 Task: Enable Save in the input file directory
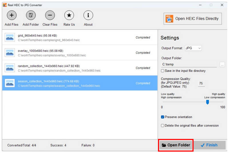click(163, 71)
